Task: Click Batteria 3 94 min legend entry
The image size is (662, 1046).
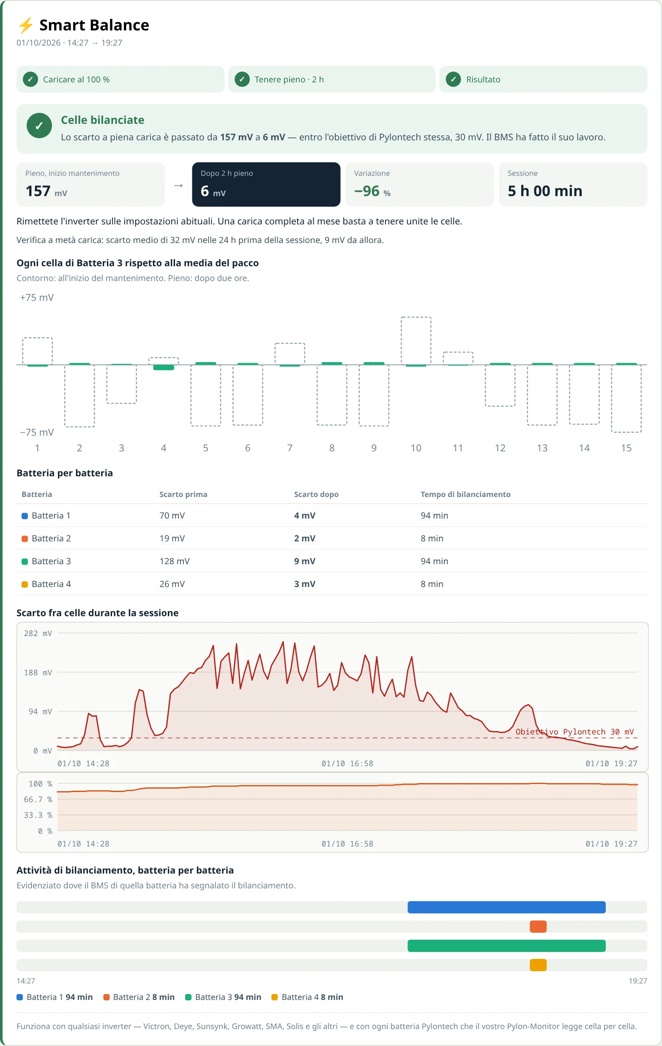Action: point(223,997)
